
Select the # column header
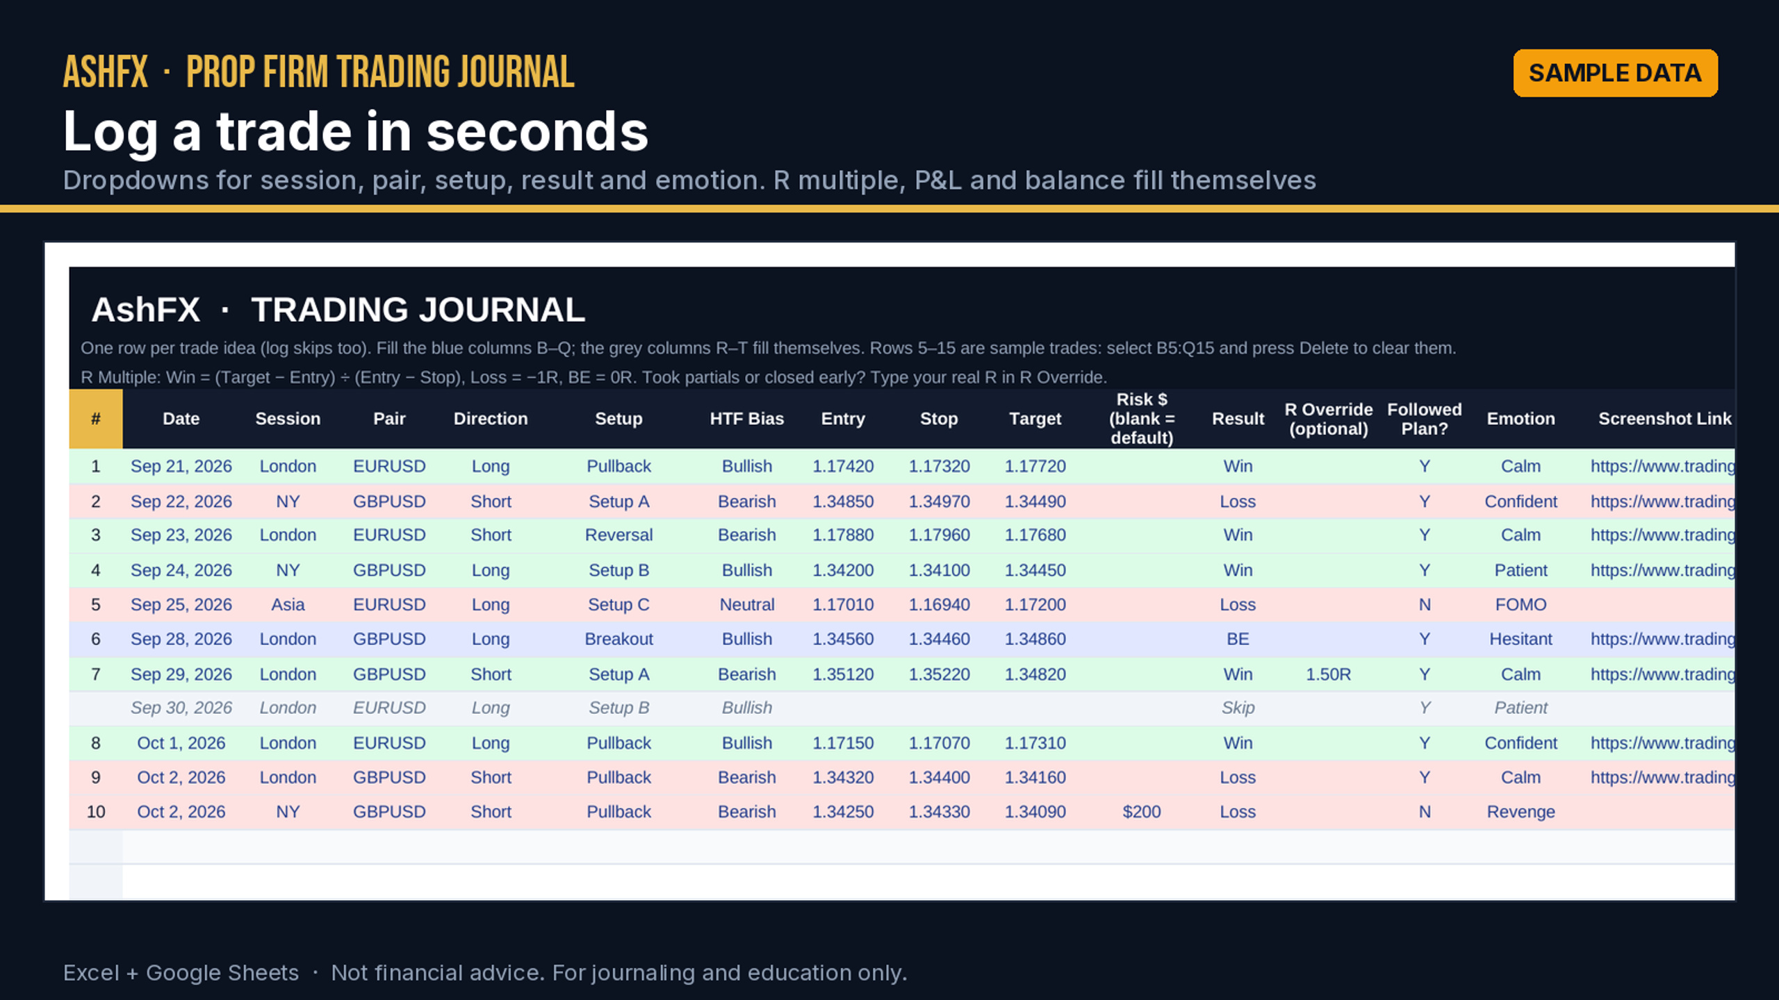96,419
